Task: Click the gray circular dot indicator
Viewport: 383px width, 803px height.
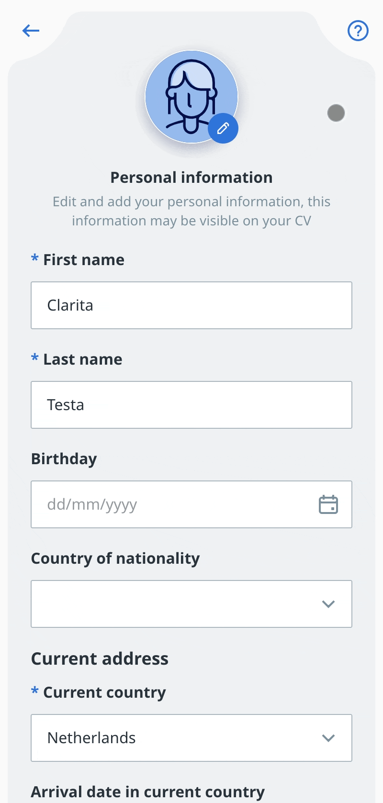Action: pos(336,113)
